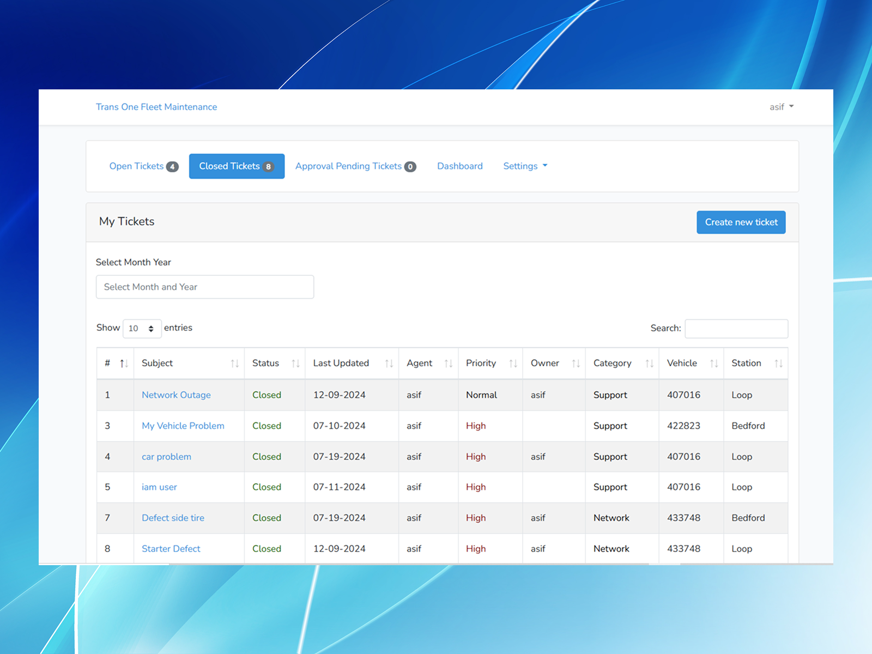The image size is (872, 654).
Task: Sort by Status column sort icon
Action: click(x=295, y=364)
